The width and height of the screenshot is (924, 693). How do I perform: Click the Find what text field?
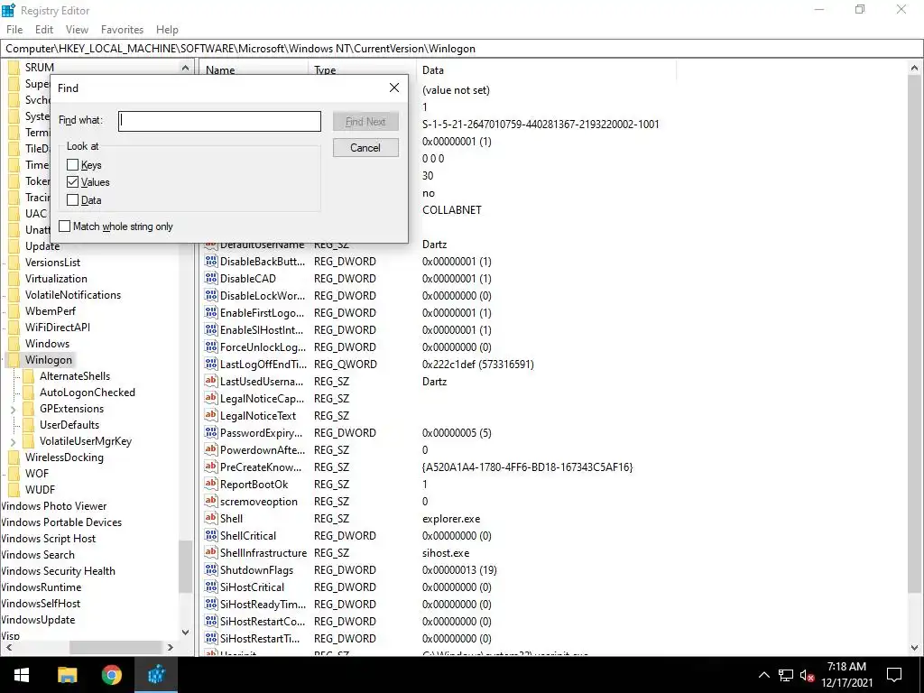click(219, 122)
